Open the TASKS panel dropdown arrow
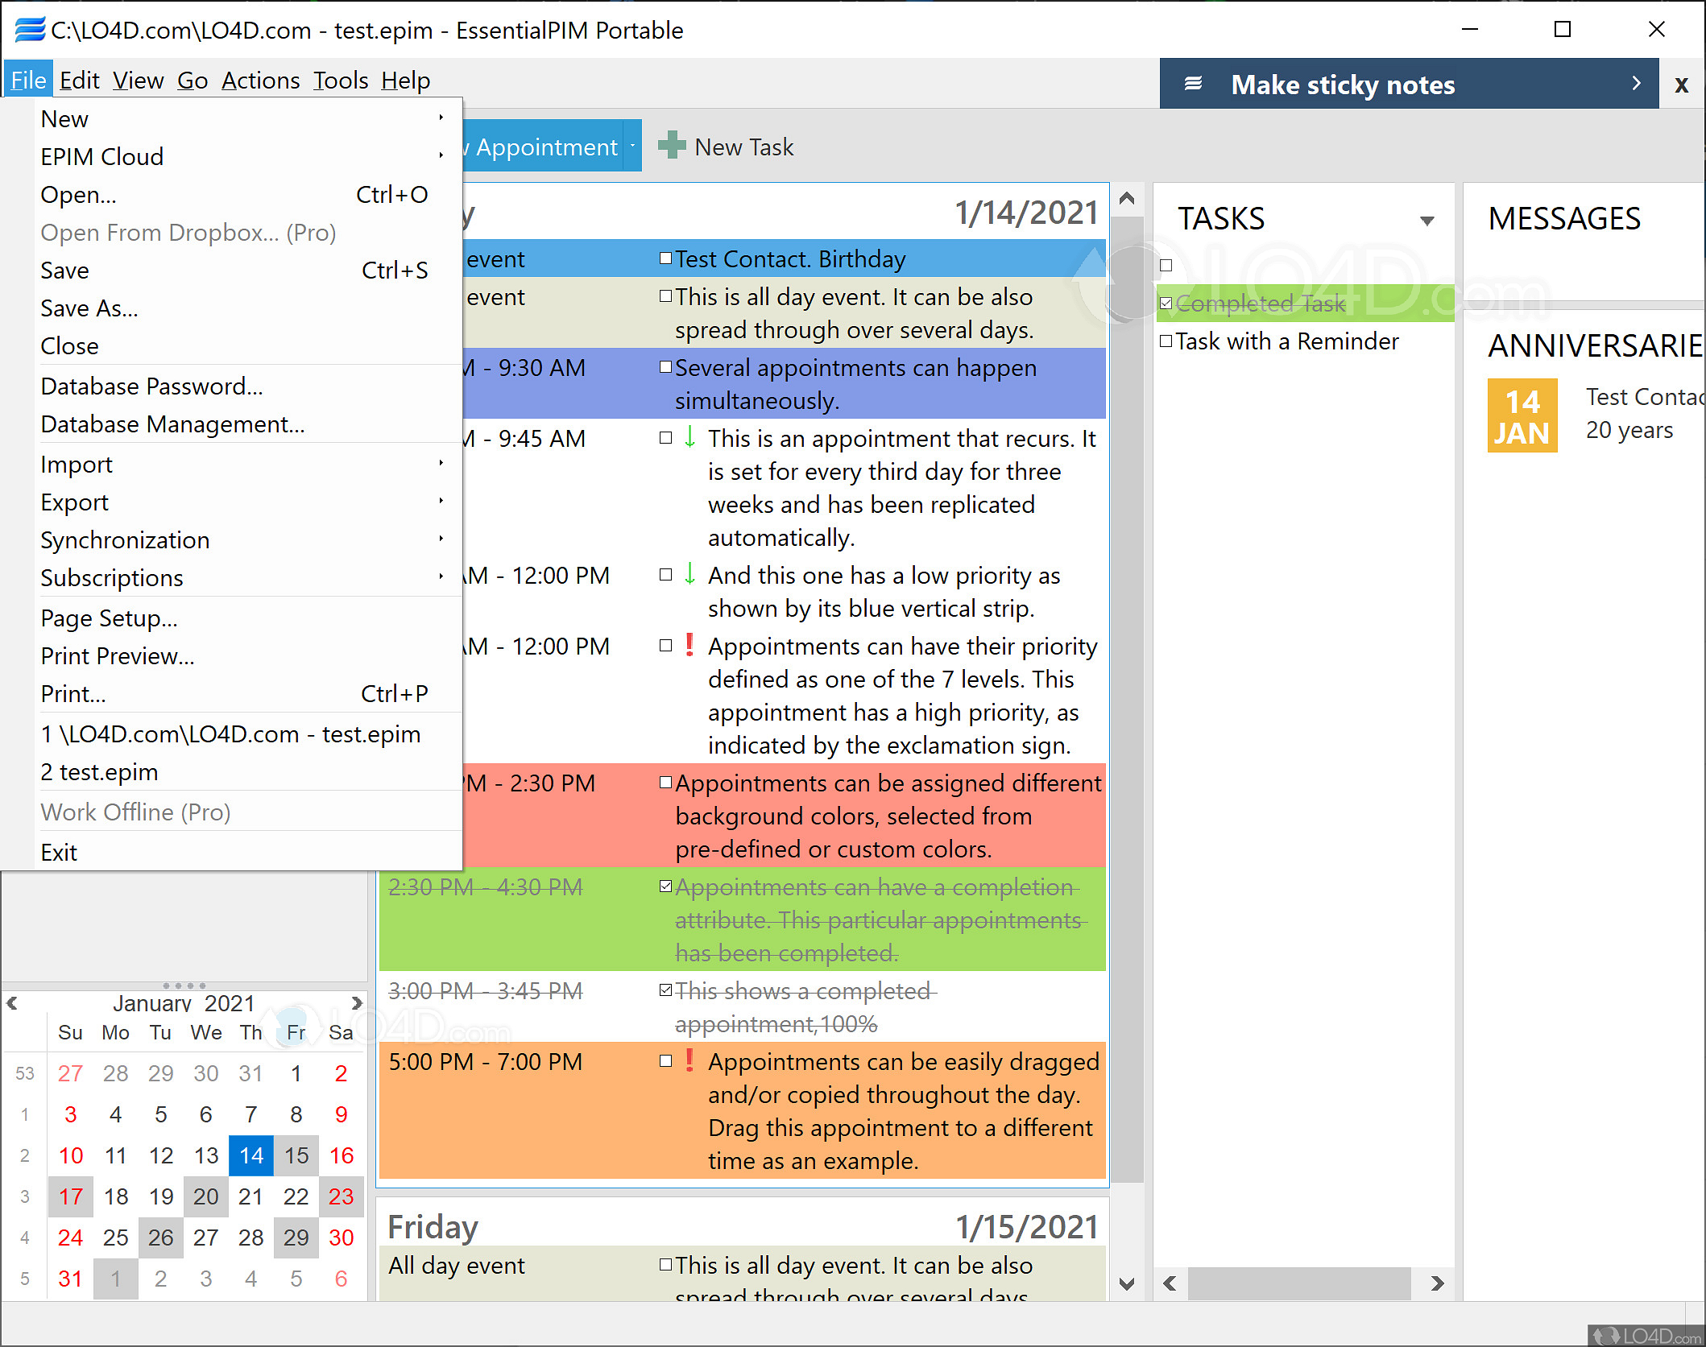 pyautogui.click(x=1427, y=220)
